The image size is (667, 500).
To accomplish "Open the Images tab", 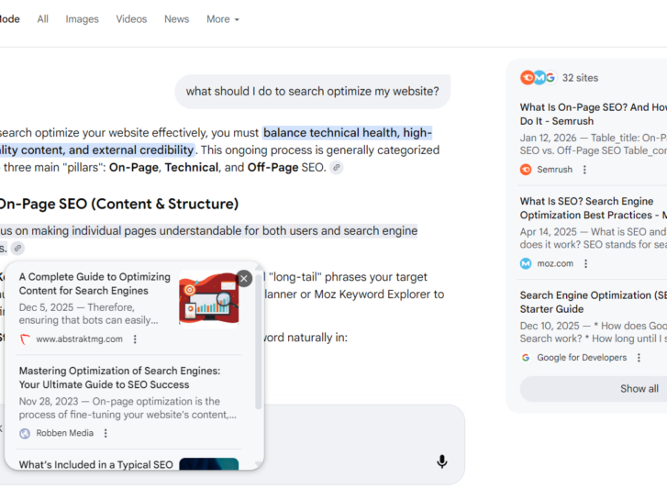I will pos(82,19).
